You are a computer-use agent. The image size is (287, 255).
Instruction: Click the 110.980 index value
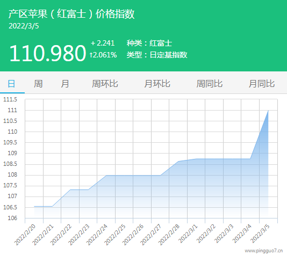coord(48,53)
